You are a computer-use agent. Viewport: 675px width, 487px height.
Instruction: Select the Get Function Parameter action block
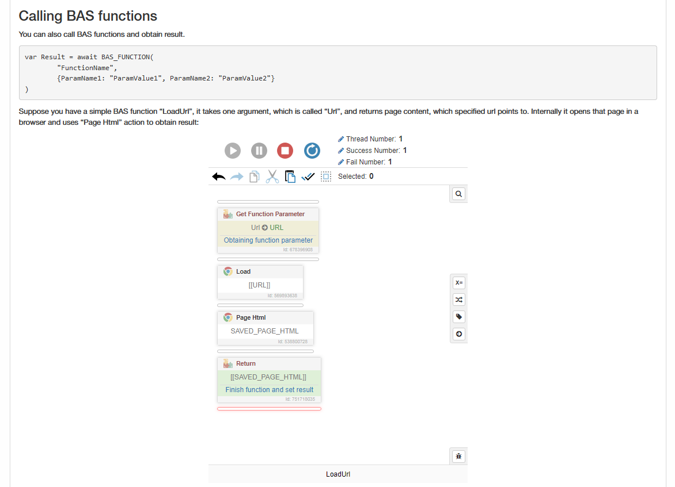pos(270,214)
